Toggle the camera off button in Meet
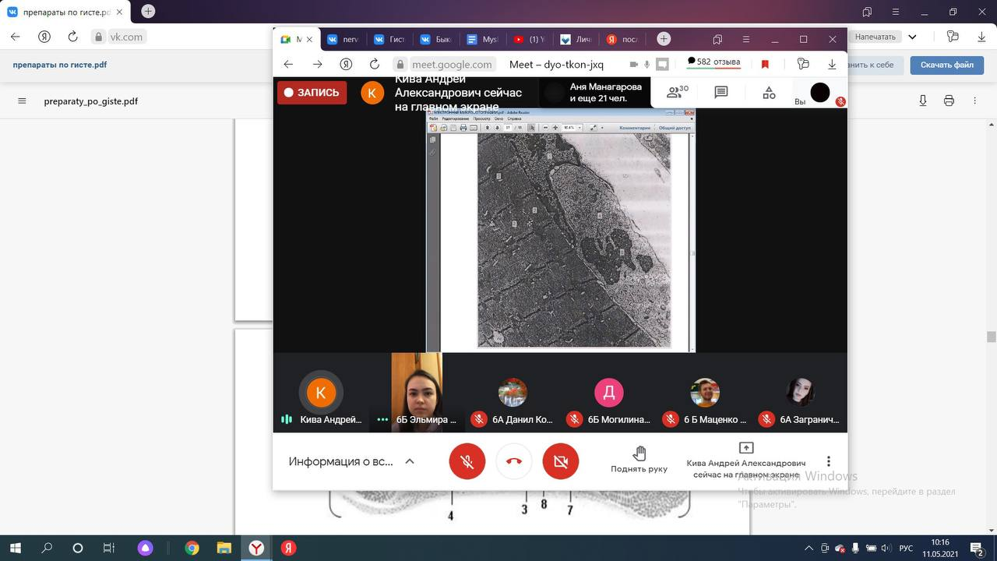The width and height of the screenshot is (997, 561). [561, 461]
